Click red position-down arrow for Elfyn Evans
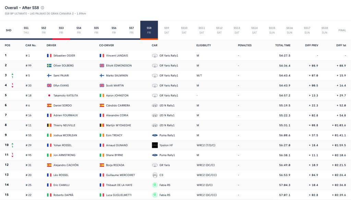Image resolution: width=351 pixels, height=200 pixels. click(13, 87)
